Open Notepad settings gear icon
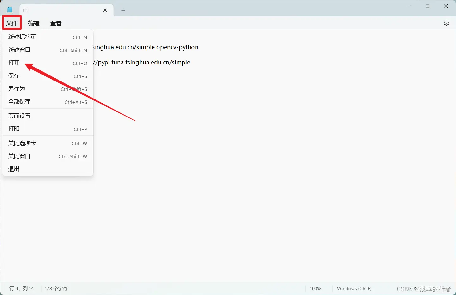This screenshot has height=295, width=456. 447,23
